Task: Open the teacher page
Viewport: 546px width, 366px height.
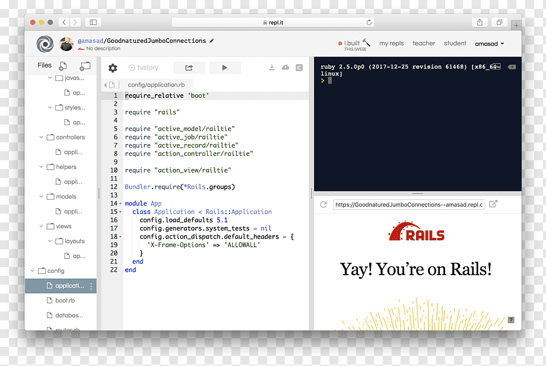Action: 424,43
